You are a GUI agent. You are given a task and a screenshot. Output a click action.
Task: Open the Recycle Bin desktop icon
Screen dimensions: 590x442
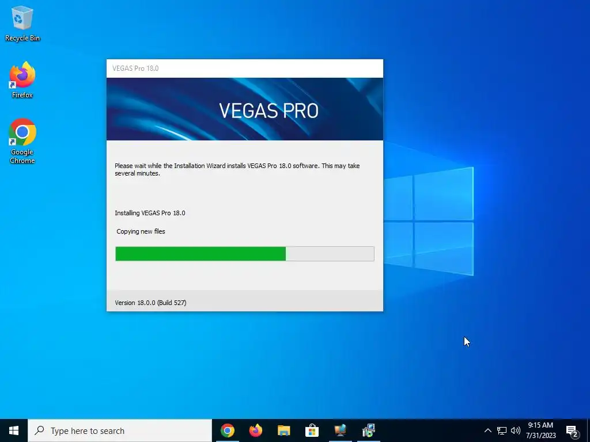[x=22, y=23]
